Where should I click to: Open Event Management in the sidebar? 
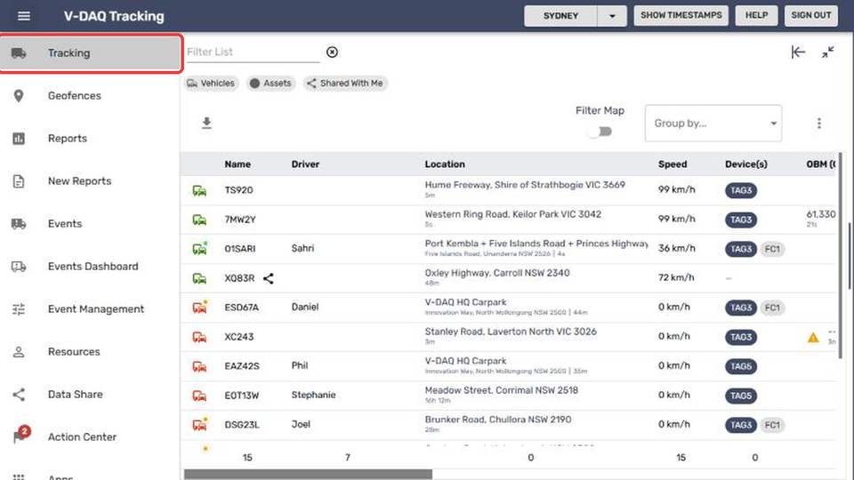pyautogui.click(x=91, y=309)
